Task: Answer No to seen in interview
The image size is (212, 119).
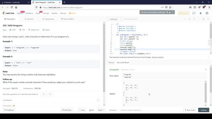Action: [x=50, y=94]
